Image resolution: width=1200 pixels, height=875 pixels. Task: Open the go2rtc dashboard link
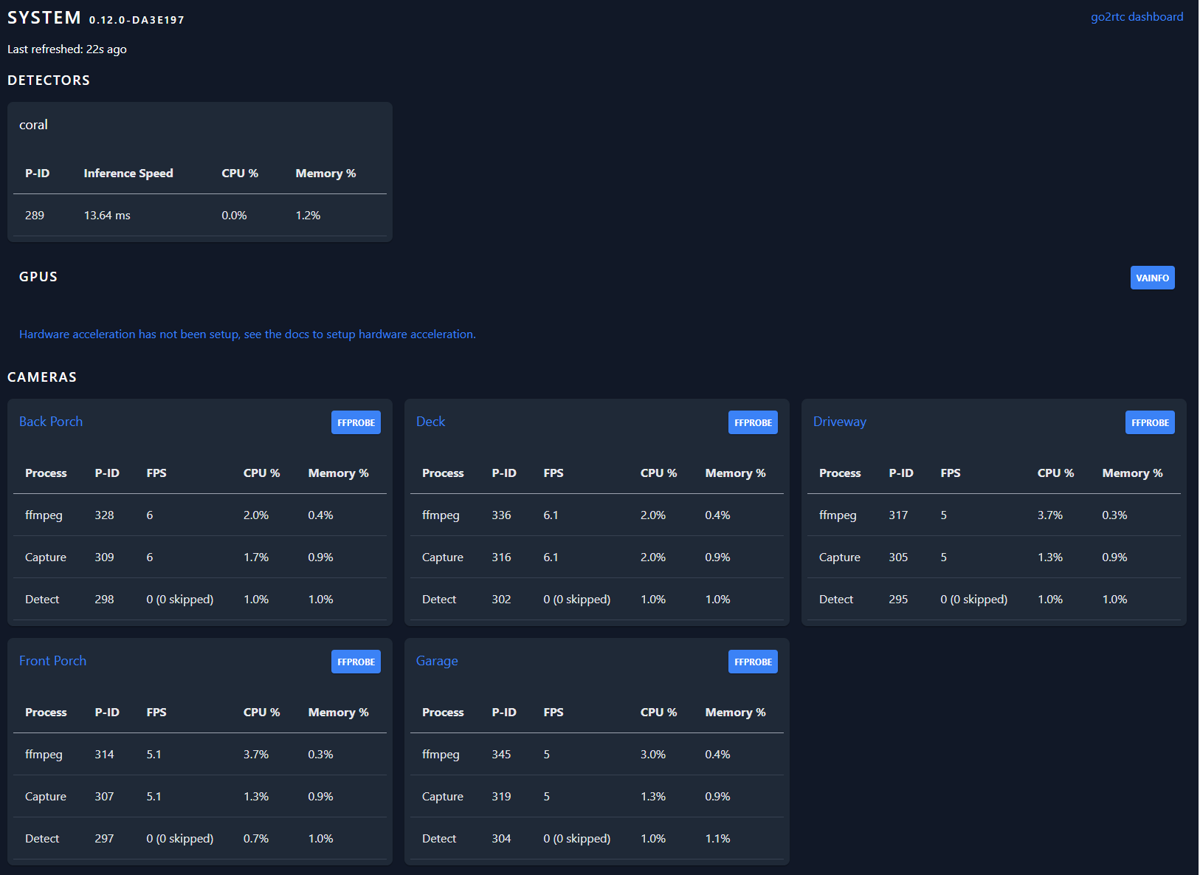click(x=1137, y=16)
